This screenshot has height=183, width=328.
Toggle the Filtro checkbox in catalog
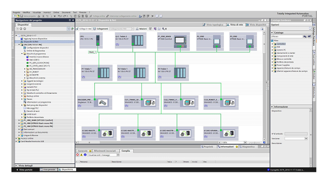tap(272, 40)
